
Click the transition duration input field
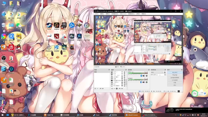159,75
